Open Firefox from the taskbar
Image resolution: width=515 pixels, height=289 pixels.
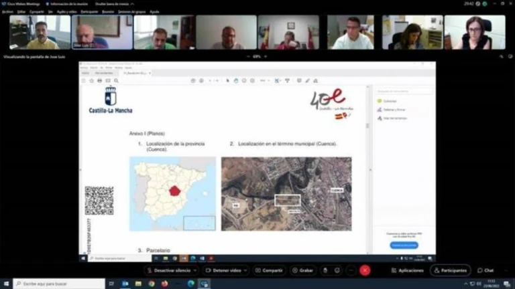pyautogui.click(x=164, y=284)
